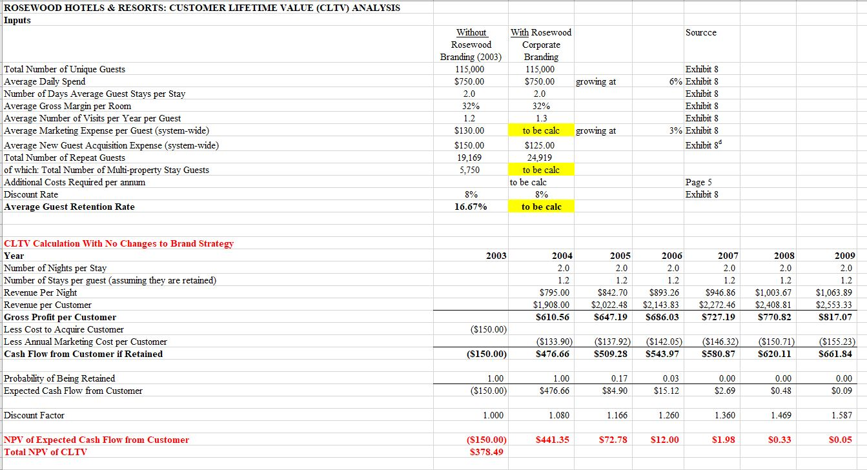Image resolution: width=867 pixels, height=470 pixels.
Task: Select the 'Total Number of Unique Guests' label
Action: pos(65,69)
